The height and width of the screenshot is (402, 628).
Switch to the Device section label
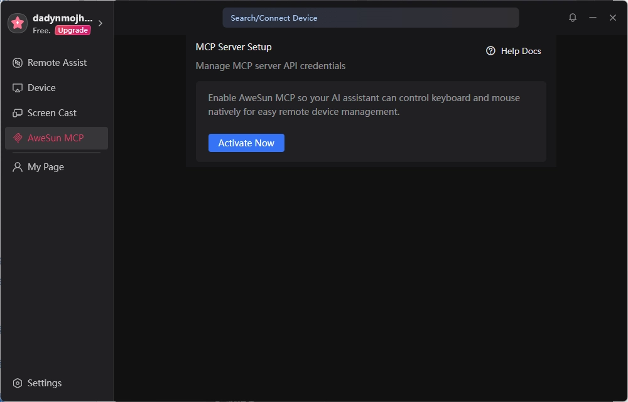click(x=41, y=88)
